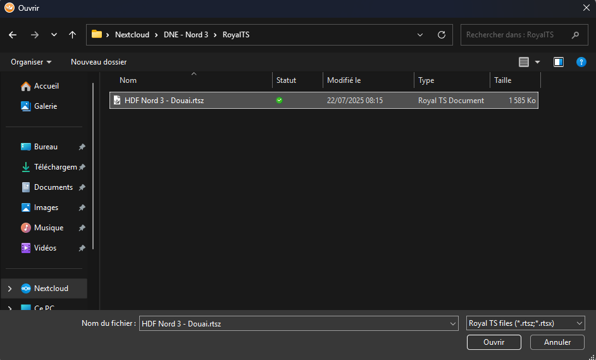596x360 pixels.
Task: Open the filename combo box dropdown
Action: (x=453, y=323)
